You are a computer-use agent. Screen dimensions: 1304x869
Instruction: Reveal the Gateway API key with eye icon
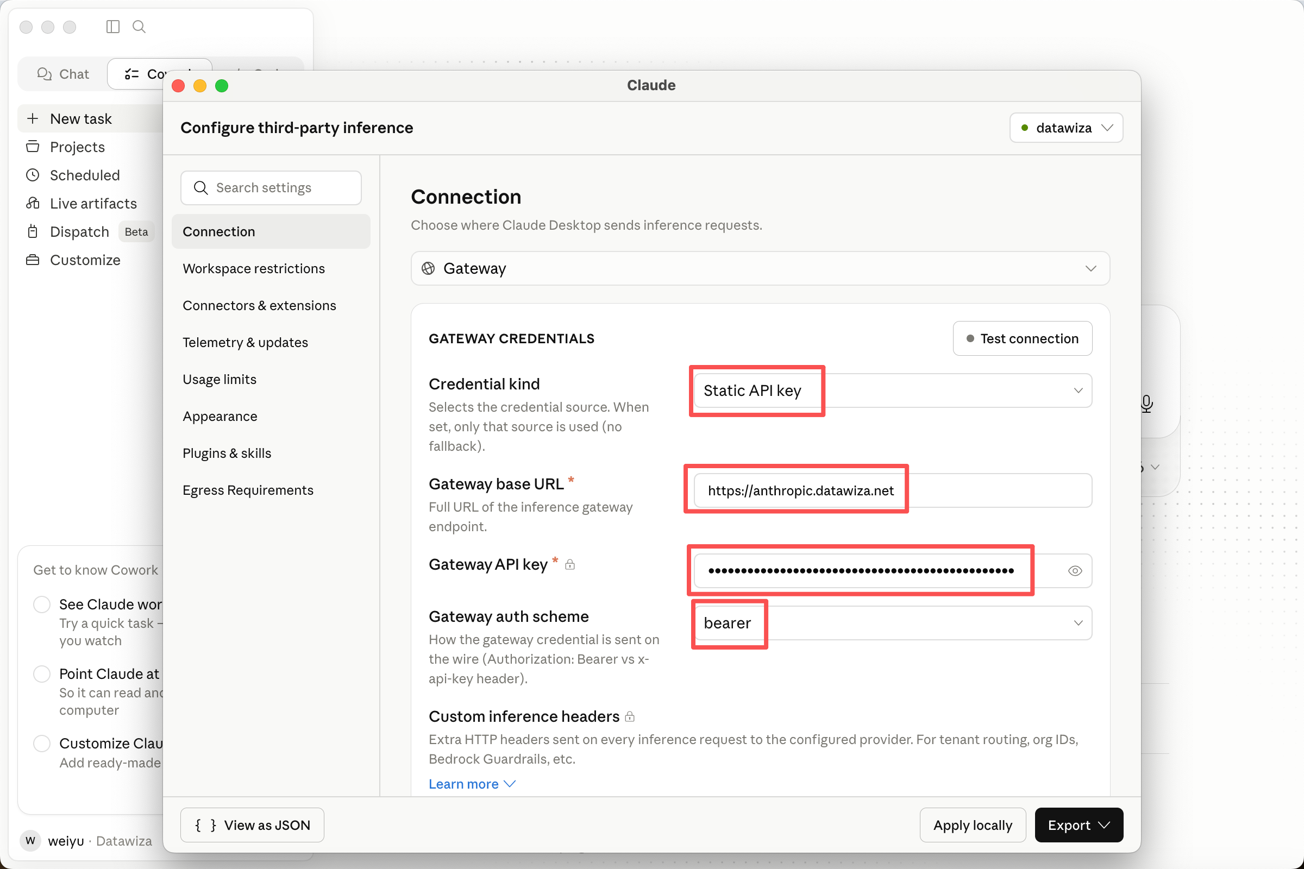pyautogui.click(x=1075, y=571)
